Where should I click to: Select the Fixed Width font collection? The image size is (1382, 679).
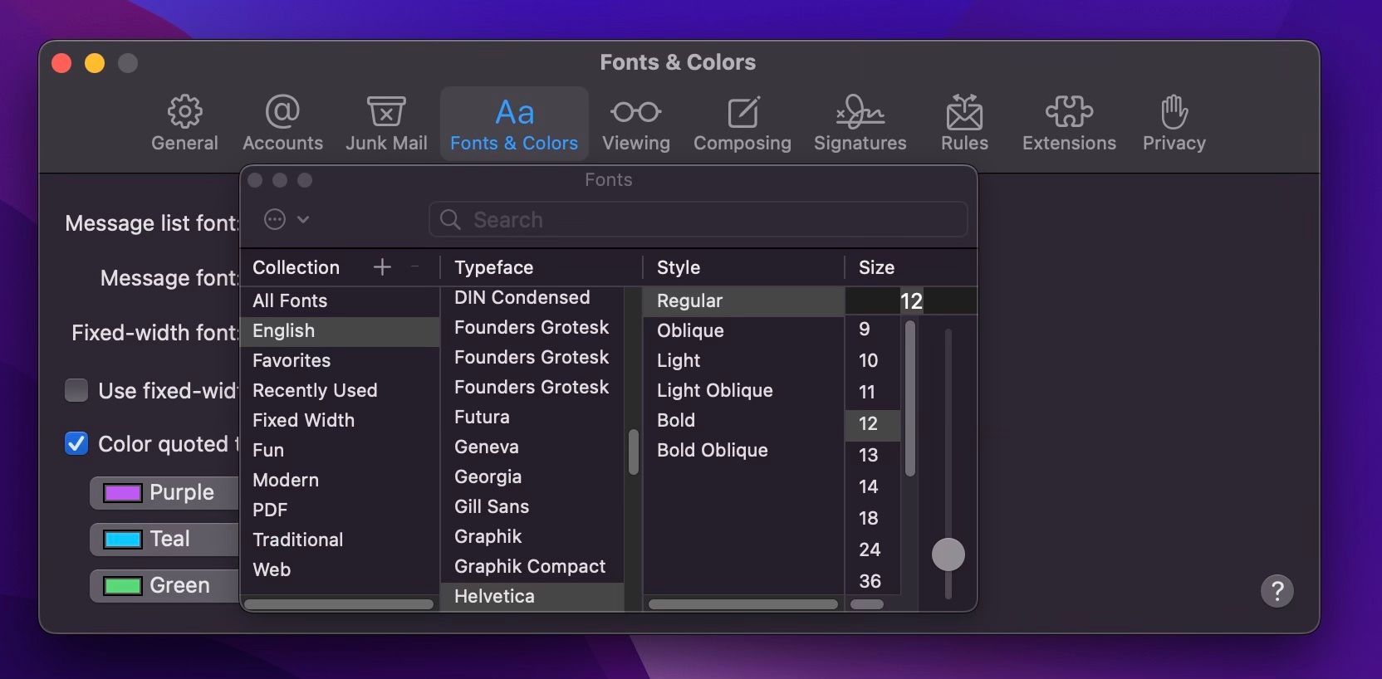[303, 420]
